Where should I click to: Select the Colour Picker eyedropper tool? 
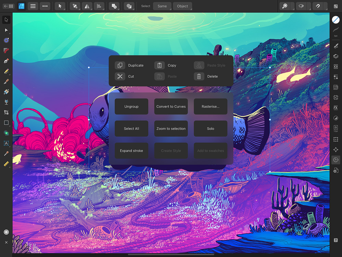(6, 154)
